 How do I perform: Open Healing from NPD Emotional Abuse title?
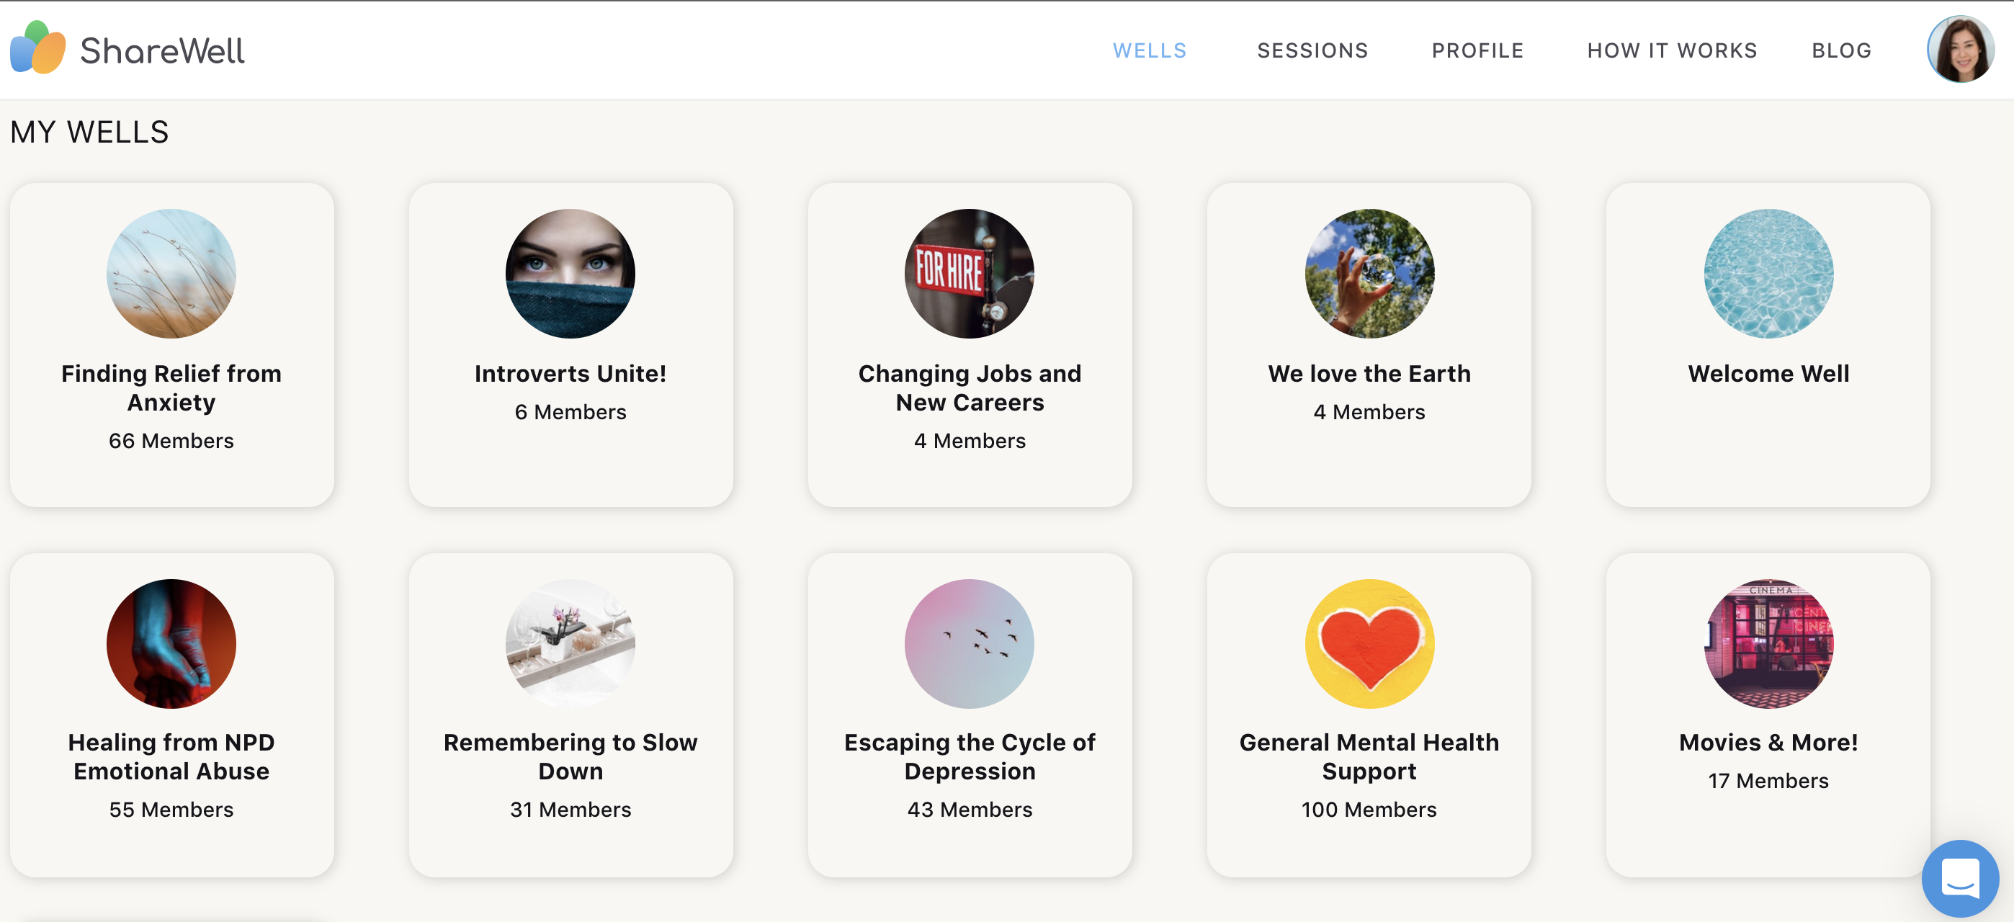(171, 756)
